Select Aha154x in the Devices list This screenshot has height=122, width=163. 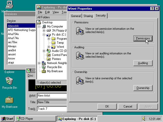point(21,34)
